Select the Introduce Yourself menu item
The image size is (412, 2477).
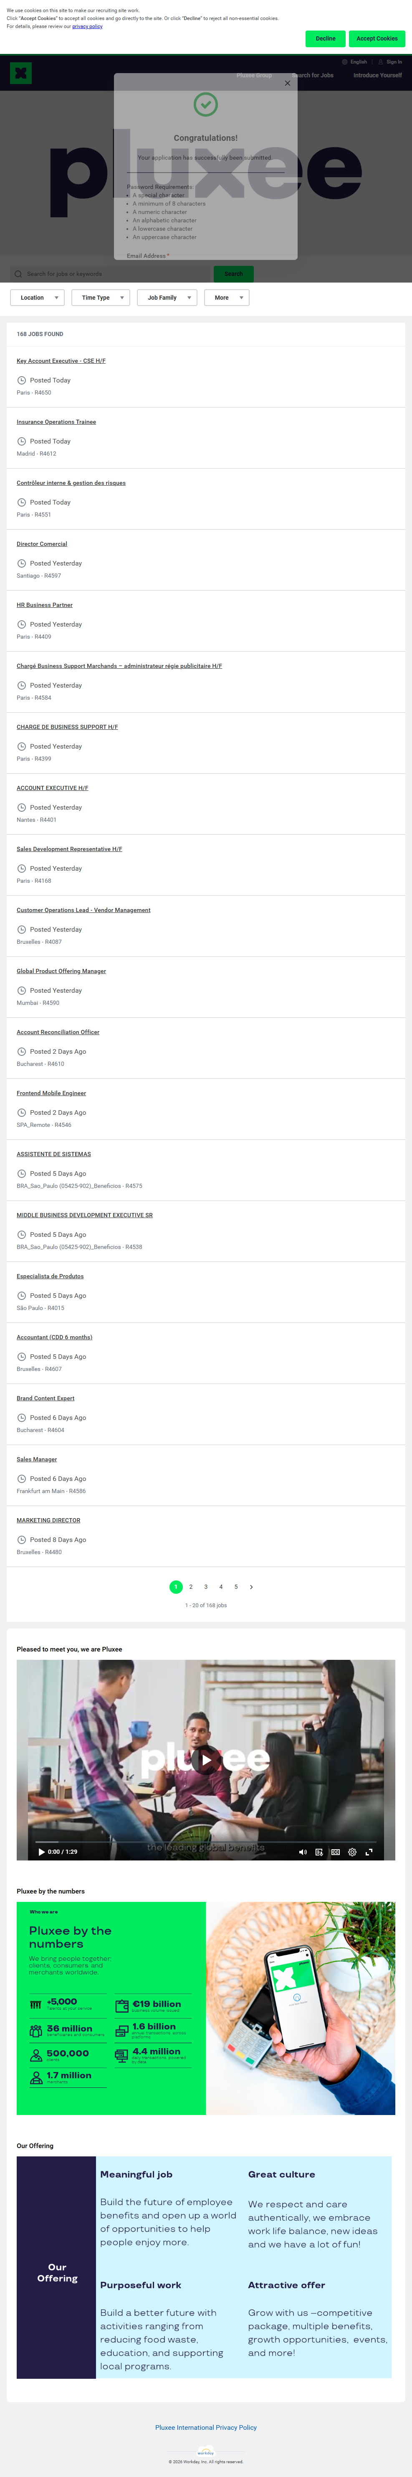[377, 75]
